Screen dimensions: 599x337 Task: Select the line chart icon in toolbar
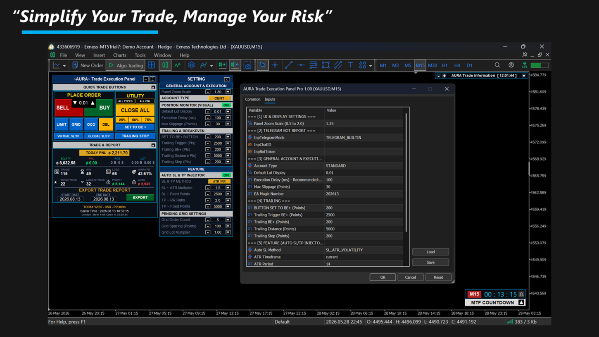pyautogui.click(x=178, y=65)
